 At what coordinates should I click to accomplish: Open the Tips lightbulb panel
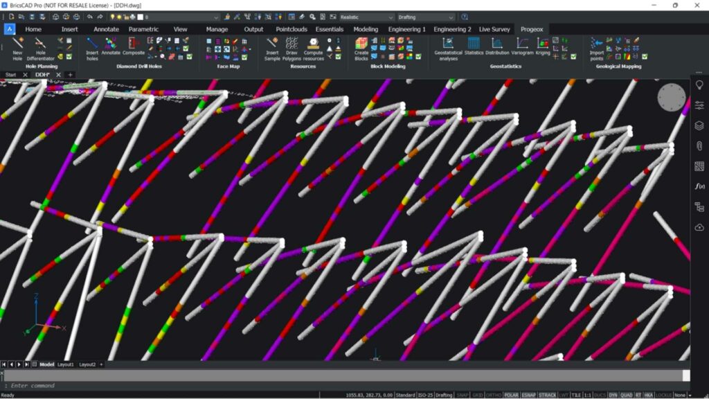[699, 85]
